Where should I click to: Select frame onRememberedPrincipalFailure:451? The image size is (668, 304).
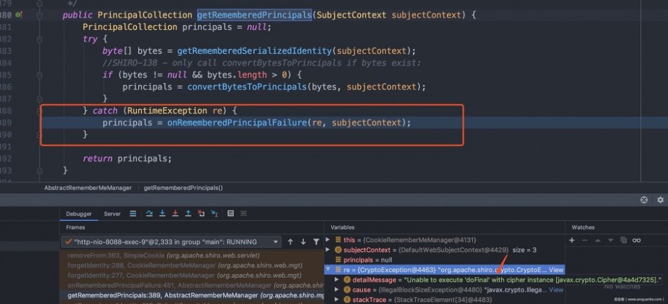click(192, 285)
